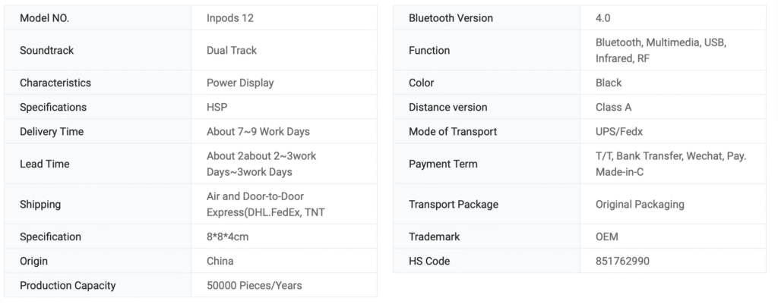778x304 pixels.
Task: Click the 'Dual Track' soundtrack value
Action: pos(232,51)
